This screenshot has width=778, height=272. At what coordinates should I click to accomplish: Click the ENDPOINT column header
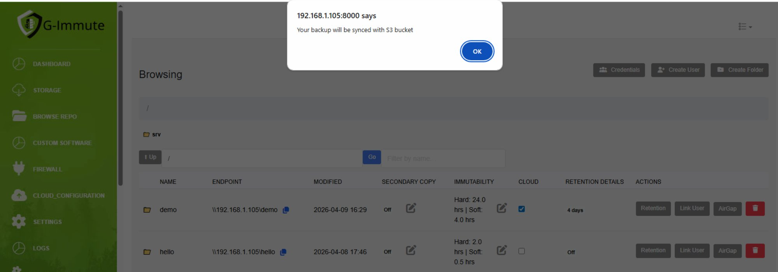227,182
